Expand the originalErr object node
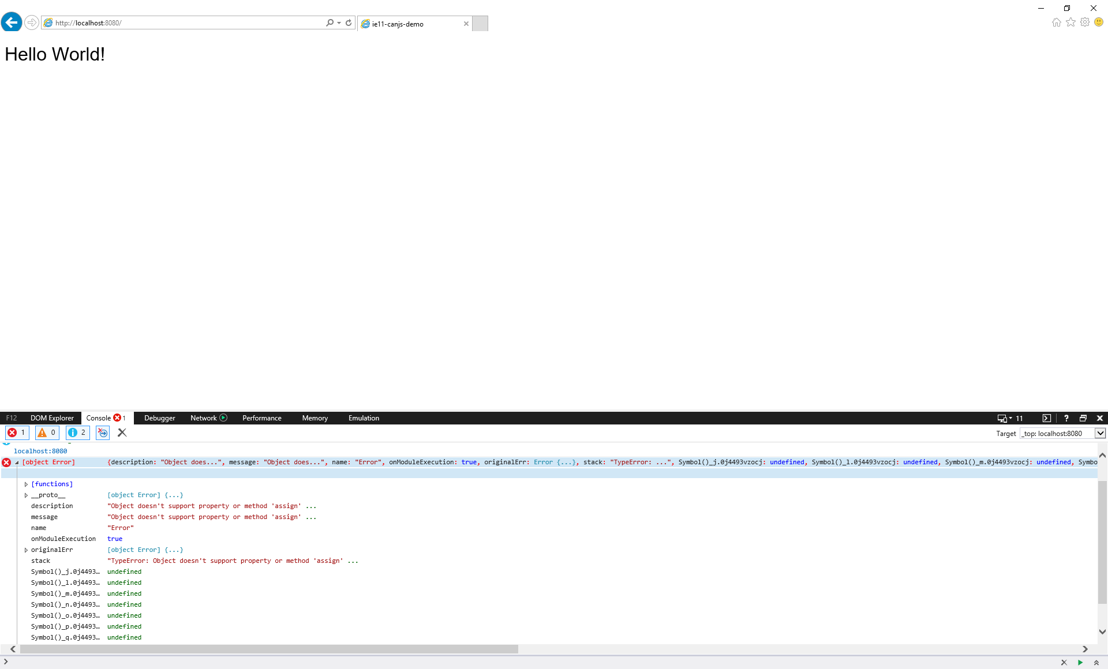 [x=26, y=550]
